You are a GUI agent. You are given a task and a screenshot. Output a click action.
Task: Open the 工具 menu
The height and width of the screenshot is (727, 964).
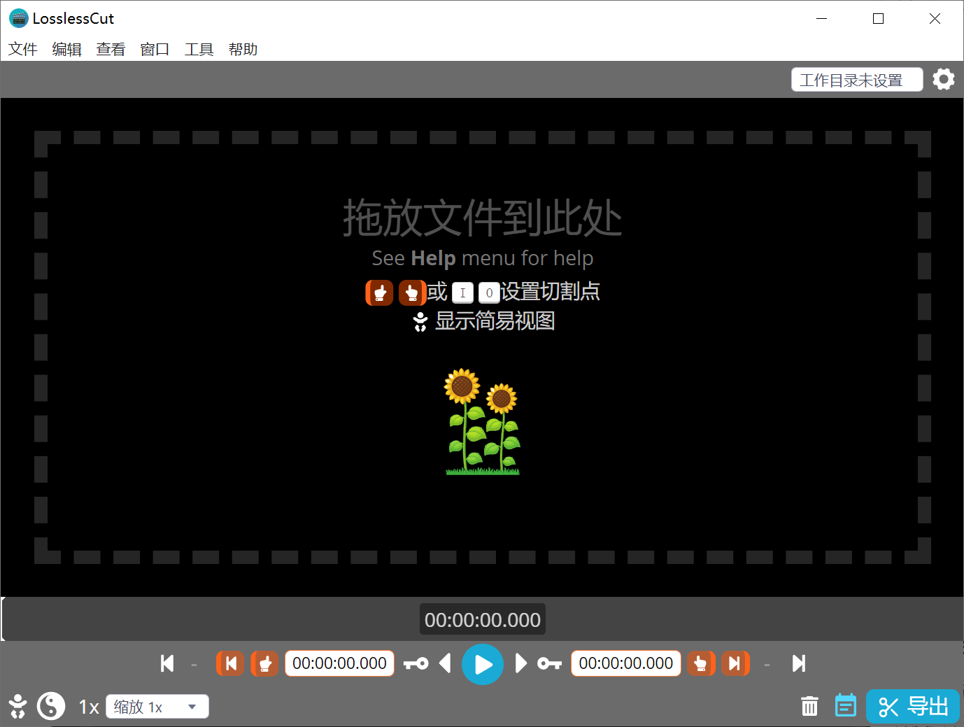[199, 49]
